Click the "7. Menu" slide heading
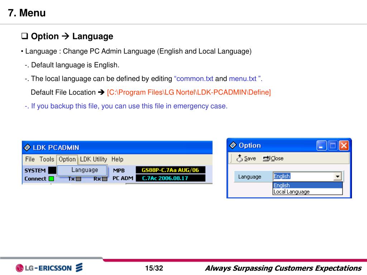367x275 pixels. click(27, 13)
